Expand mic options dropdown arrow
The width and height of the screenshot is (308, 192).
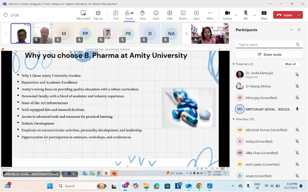254,15
